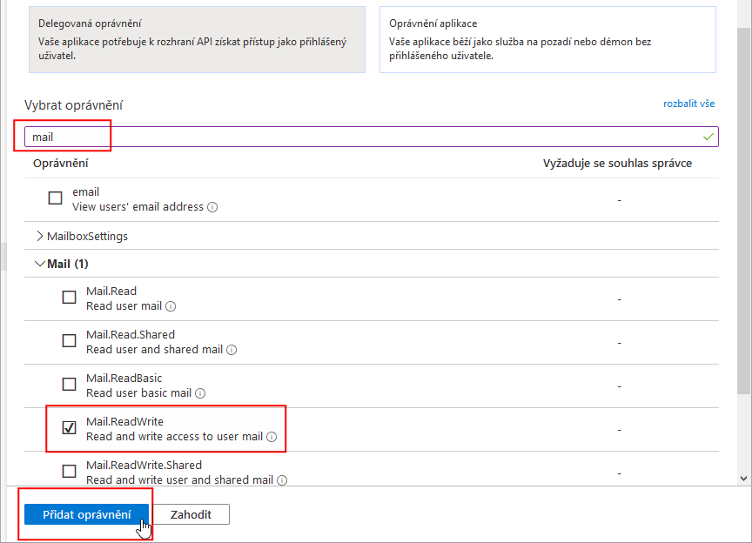Tick the Mail.Read.Shared checkbox

pyautogui.click(x=70, y=341)
